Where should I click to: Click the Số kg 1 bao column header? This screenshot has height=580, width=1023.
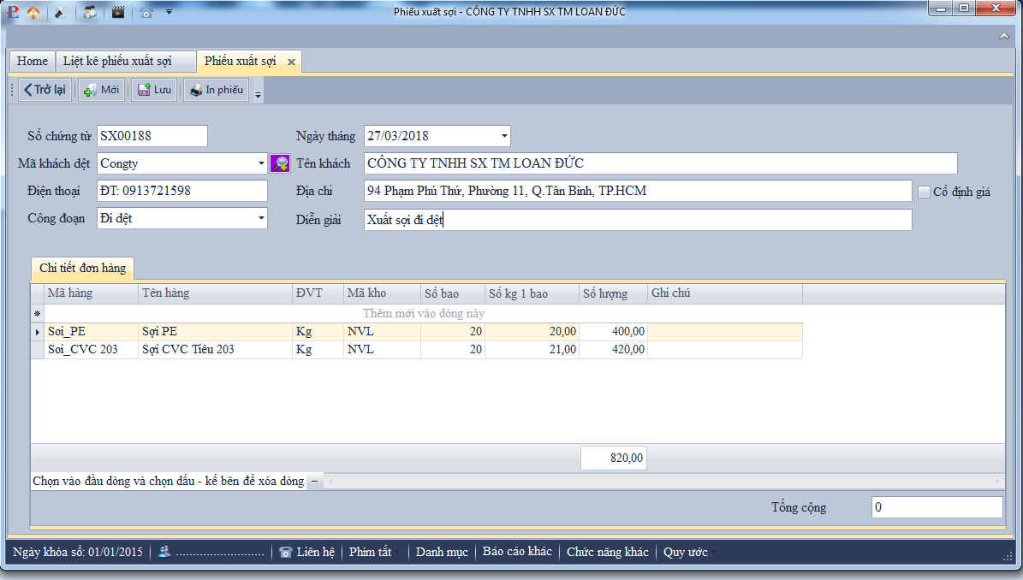coord(532,293)
